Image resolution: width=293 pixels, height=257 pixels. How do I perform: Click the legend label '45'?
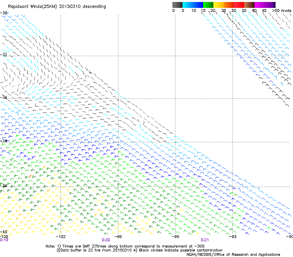[264, 11]
